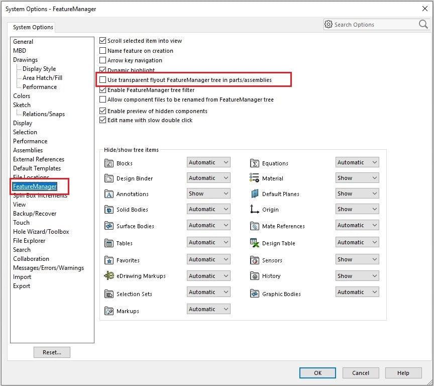Toggle Edit name with slow double click
The width and height of the screenshot is (434, 386).
click(102, 120)
